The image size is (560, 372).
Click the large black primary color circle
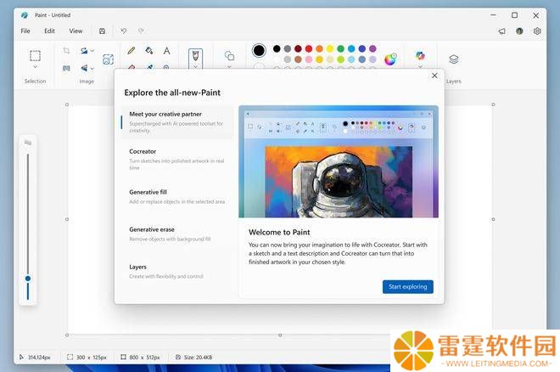coord(259,50)
